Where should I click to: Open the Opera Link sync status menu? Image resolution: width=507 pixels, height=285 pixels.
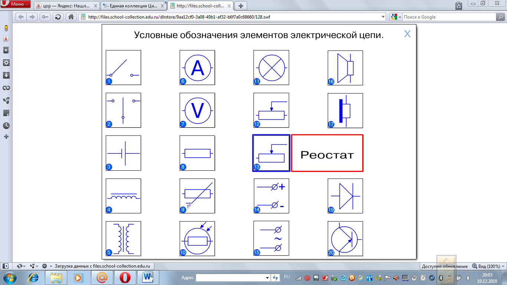click(21, 266)
